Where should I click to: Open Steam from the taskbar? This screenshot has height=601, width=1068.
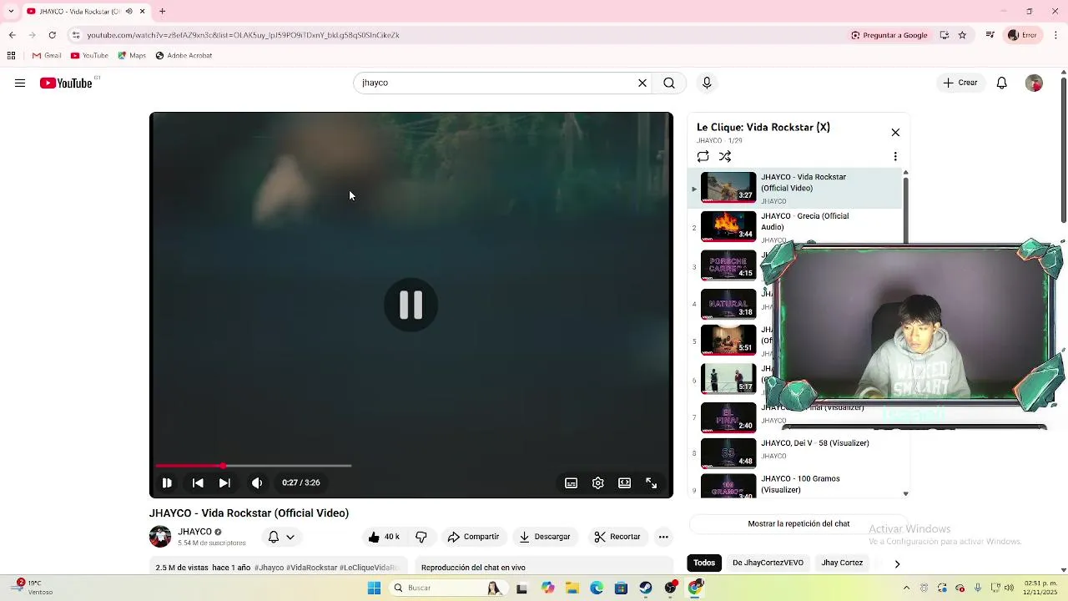646,588
